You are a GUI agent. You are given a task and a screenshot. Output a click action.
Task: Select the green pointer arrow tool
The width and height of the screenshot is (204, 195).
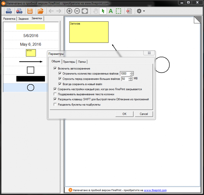tap(103, 11)
